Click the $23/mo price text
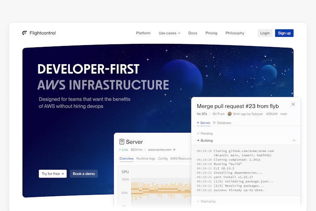 (x=137, y=150)
